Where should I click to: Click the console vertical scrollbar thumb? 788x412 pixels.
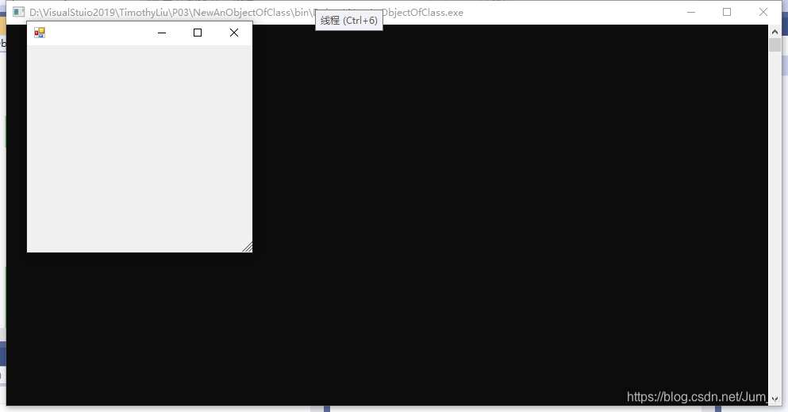775,44
